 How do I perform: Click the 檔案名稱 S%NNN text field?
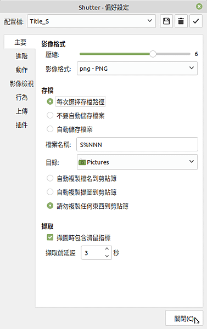(137, 144)
